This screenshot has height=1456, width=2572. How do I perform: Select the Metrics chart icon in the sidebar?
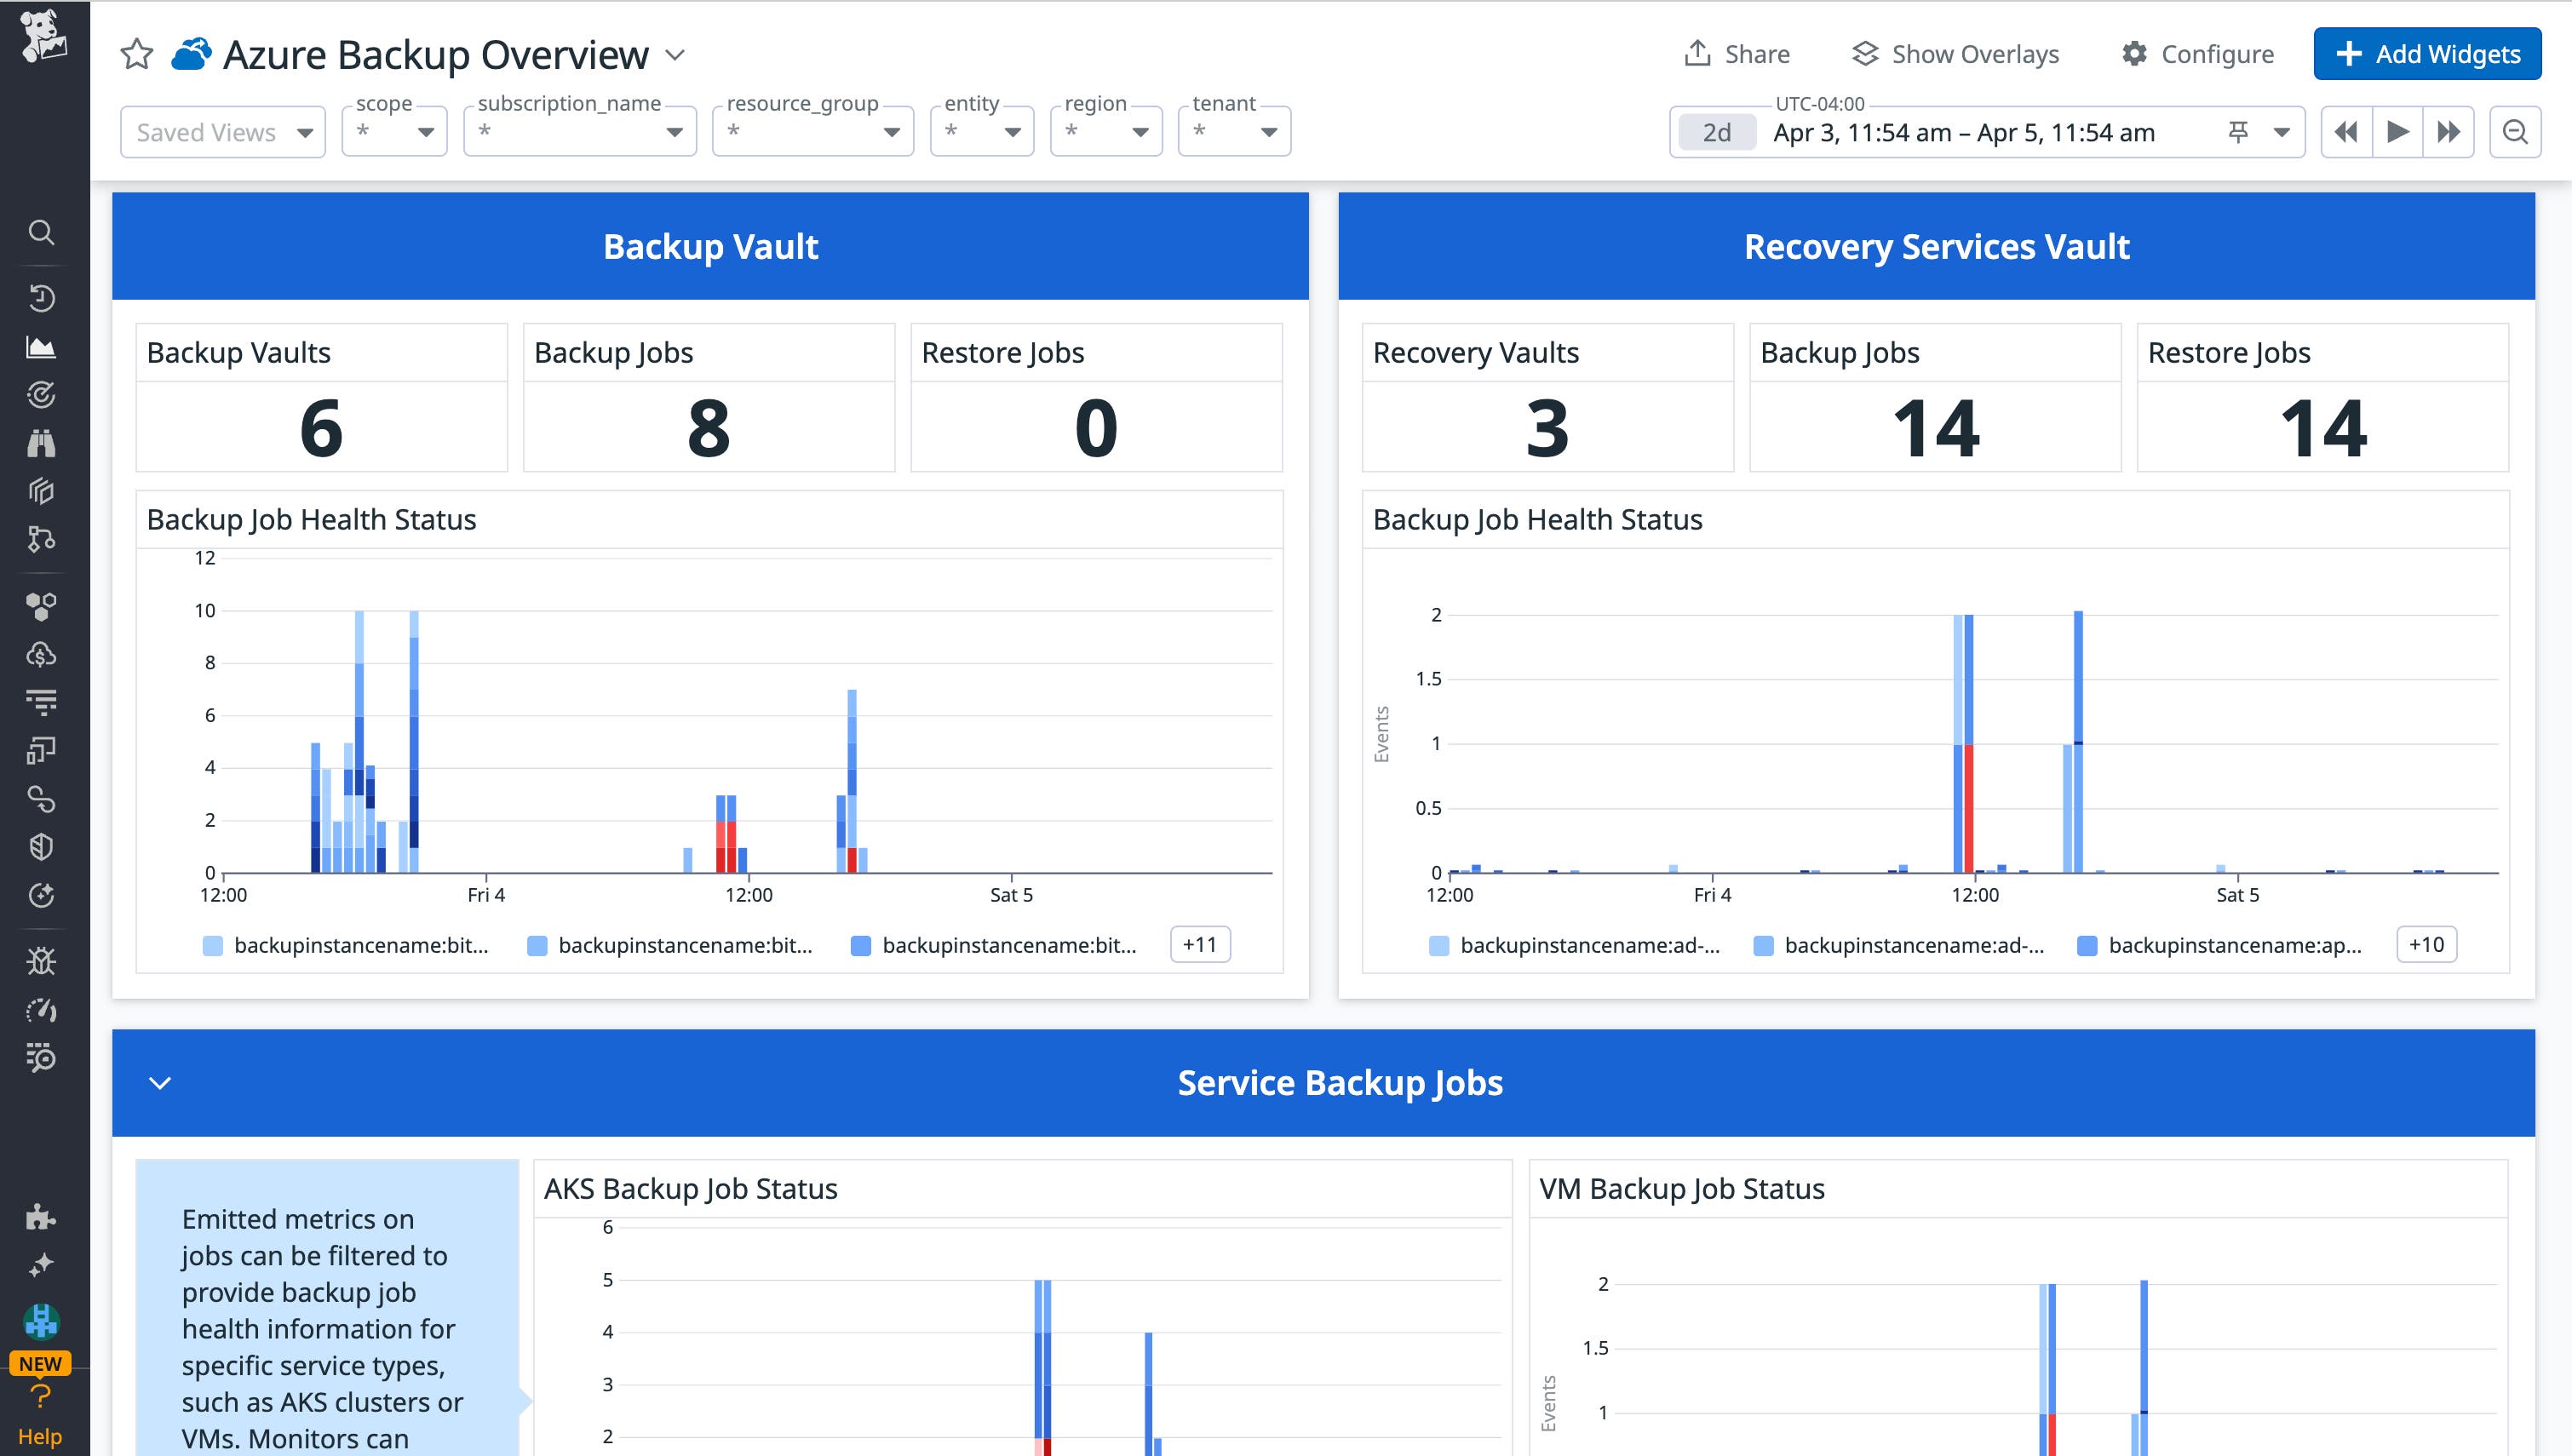pos(41,347)
